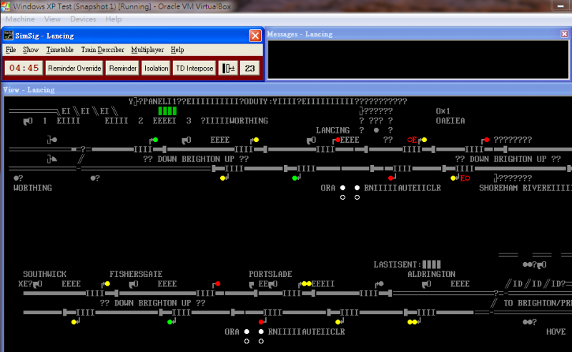Click green signal below the lower line near Lancing

tap(295, 178)
